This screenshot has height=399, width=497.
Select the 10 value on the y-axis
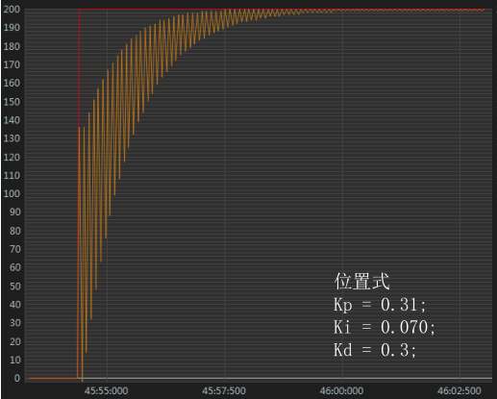click(x=15, y=360)
